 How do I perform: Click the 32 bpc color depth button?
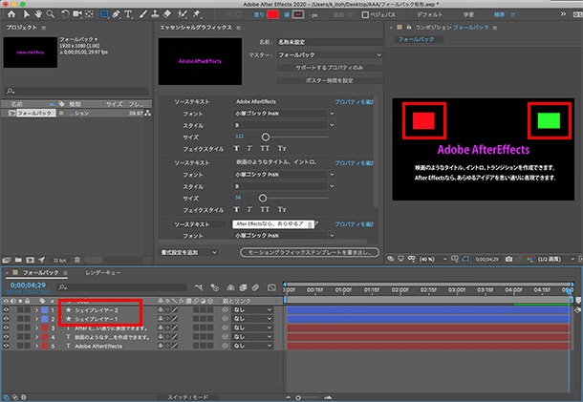point(59,260)
